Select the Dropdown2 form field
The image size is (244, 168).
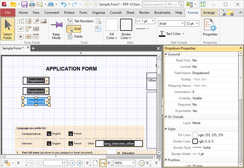(36, 91)
